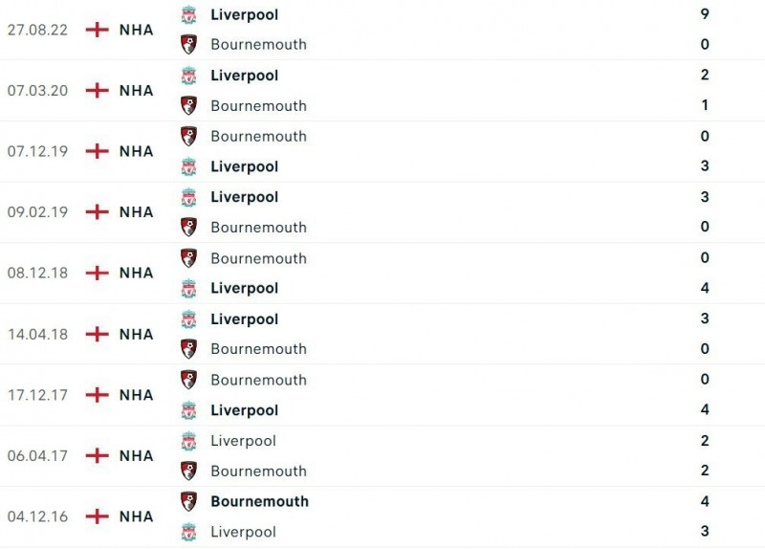This screenshot has height=549, width=765.
Task: Click England flag beside 17.12.17
Action: click(97, 395)
